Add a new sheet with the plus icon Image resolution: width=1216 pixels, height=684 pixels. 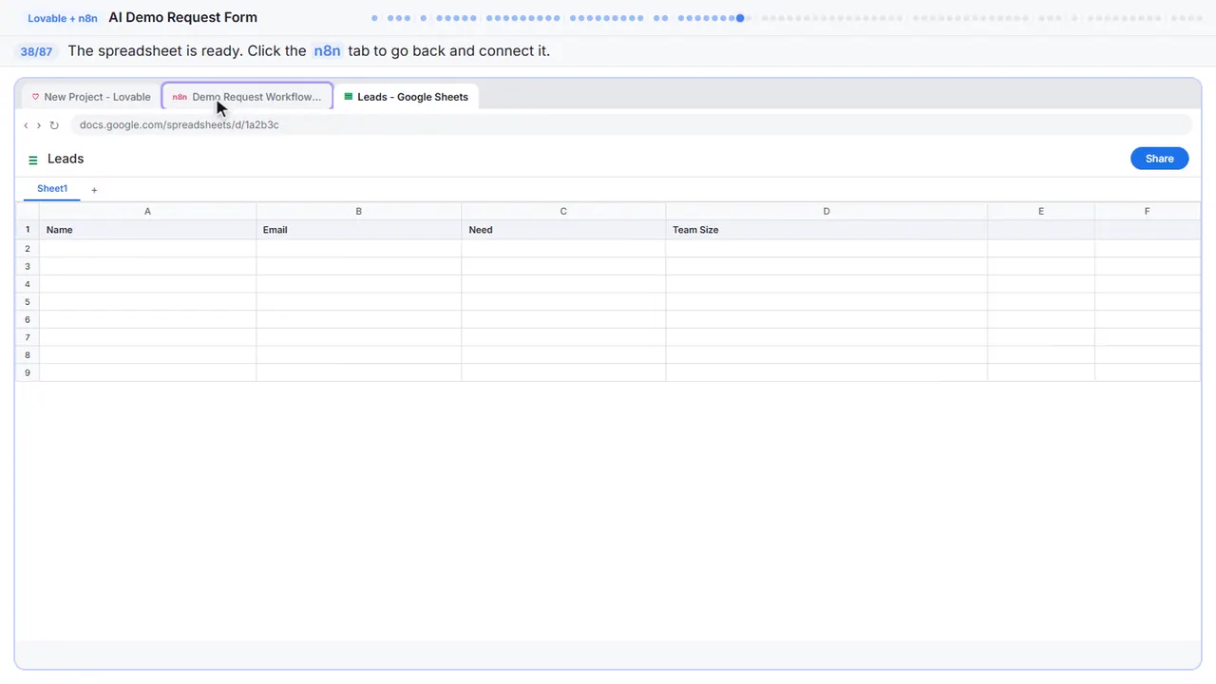pyautogui.click(x=94, y=190)
